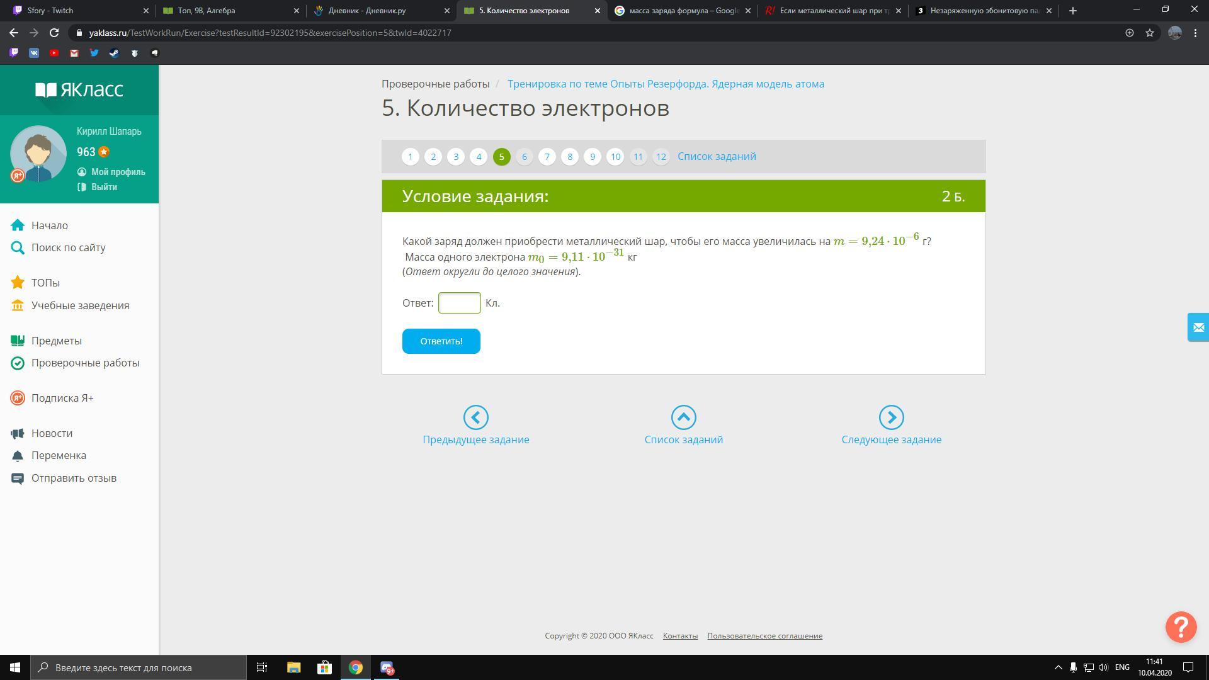
Task: Open File Explorer from taskbar
Action: tap(293, 667)
